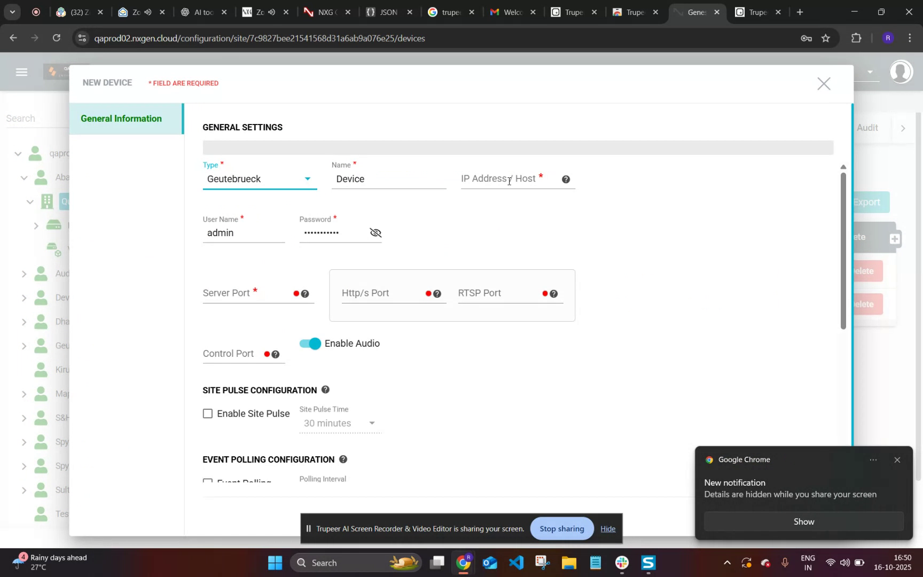Viewport: 923px width, 577px height.
Task: Click the Stop sharing button
Action: (x=561, y=528)
